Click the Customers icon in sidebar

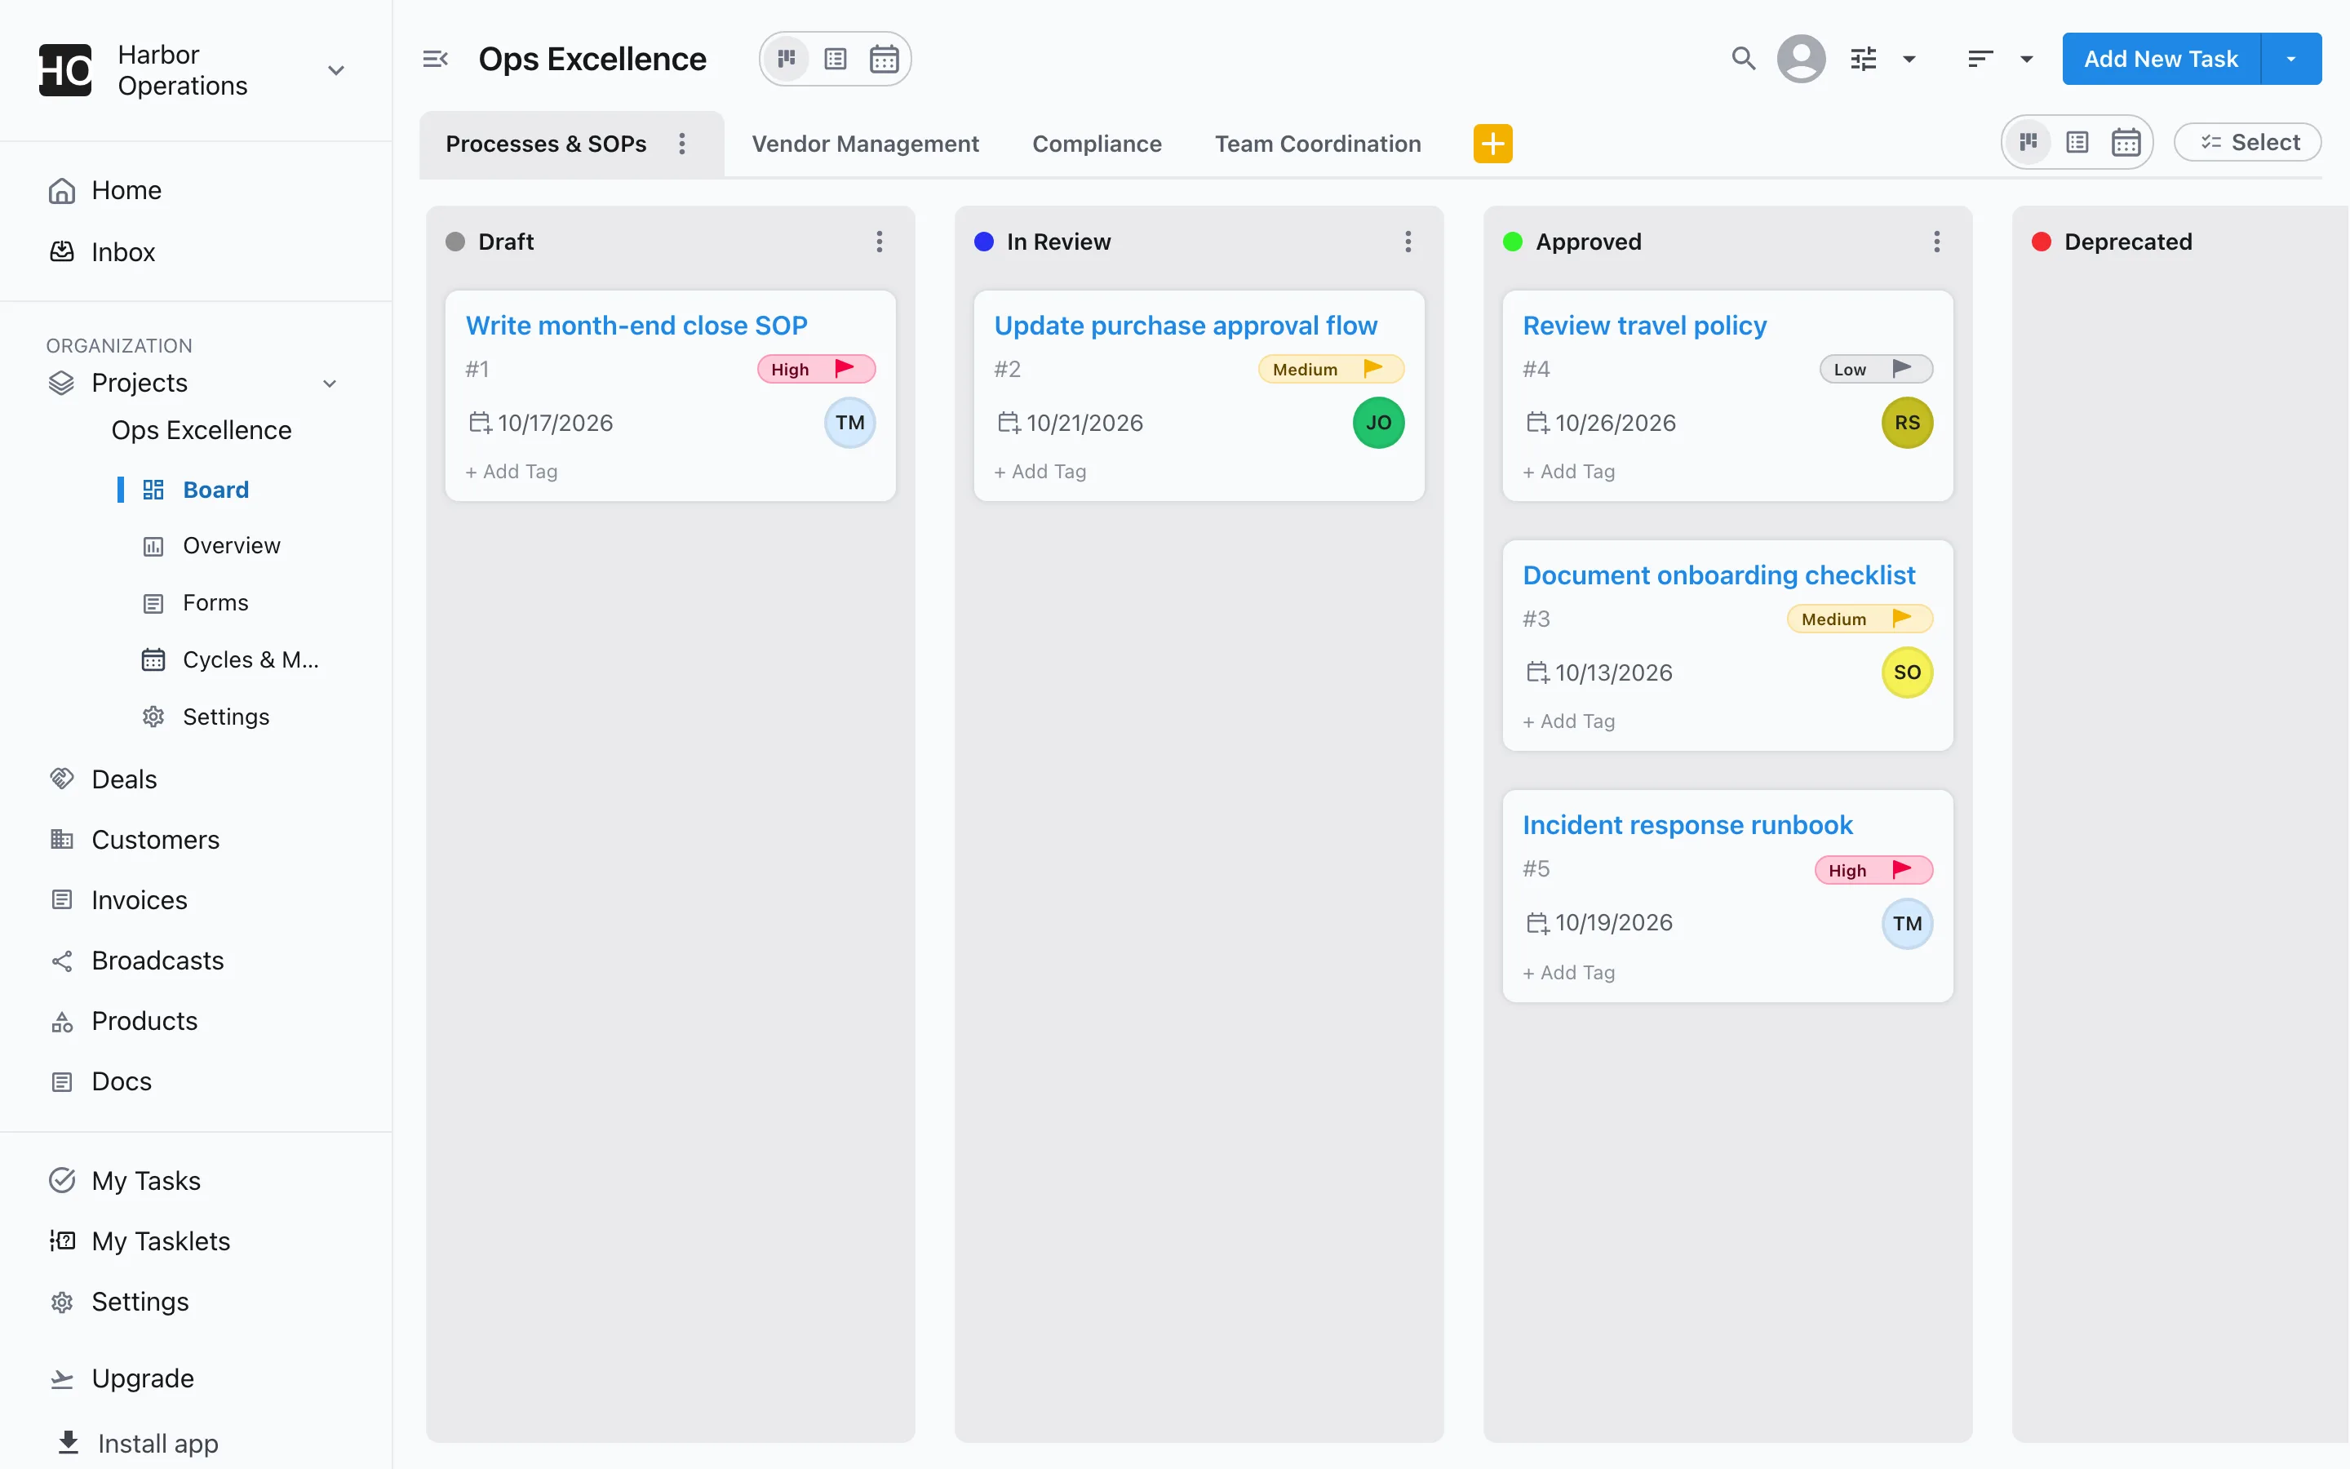click(62, 840)
